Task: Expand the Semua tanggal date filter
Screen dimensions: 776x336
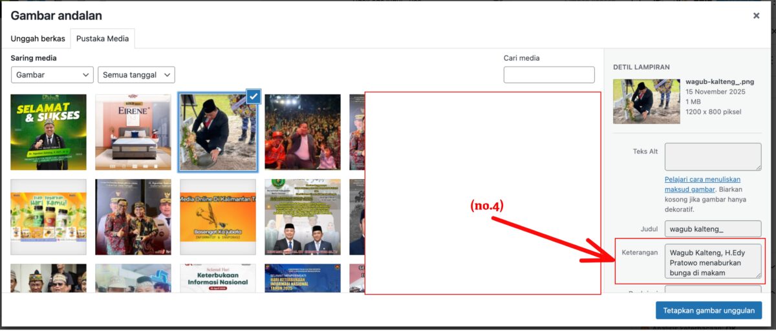Action: [x=136, y=75]
